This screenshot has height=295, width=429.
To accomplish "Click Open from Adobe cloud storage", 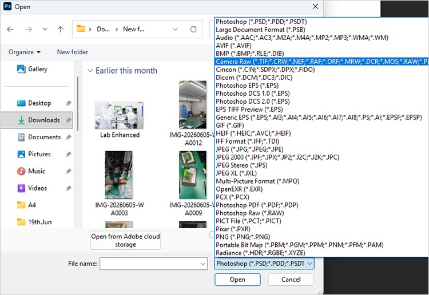I will pyautogui.click(x=125, y=240).
